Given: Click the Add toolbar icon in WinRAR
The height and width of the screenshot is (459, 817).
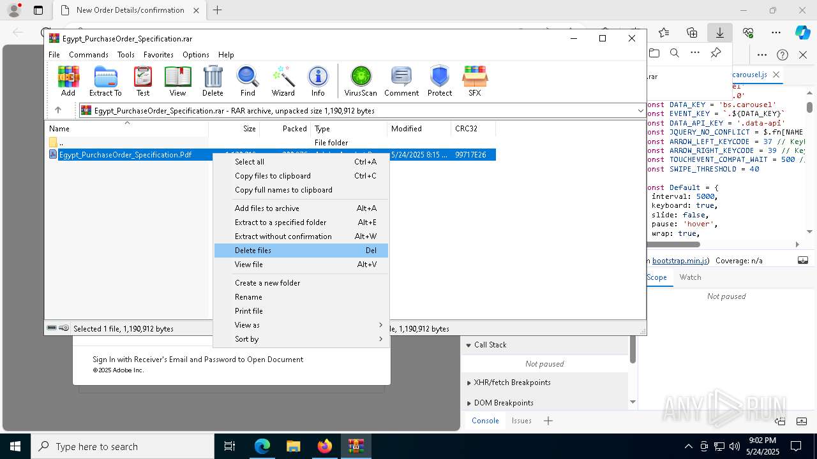Looking at the screenshot, I should [x=68, y=81].
